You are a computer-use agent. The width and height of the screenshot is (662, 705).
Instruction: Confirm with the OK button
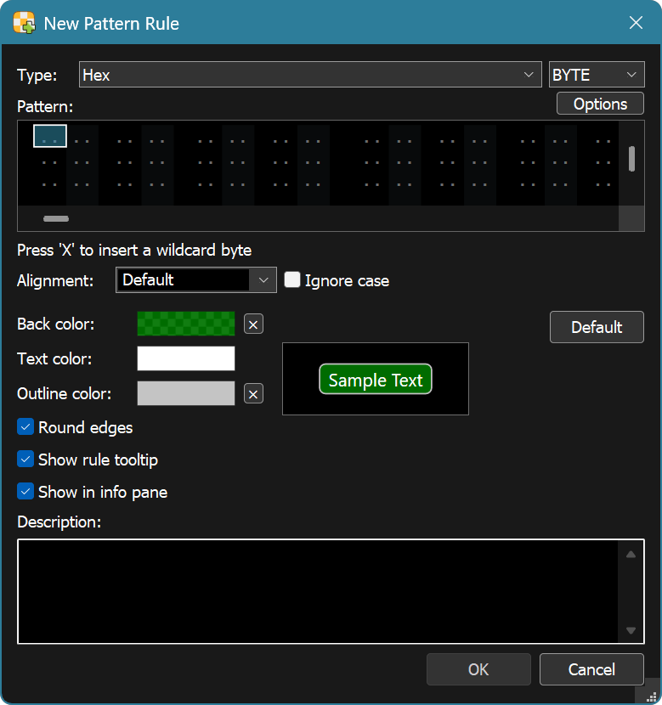tap(478, 669)
